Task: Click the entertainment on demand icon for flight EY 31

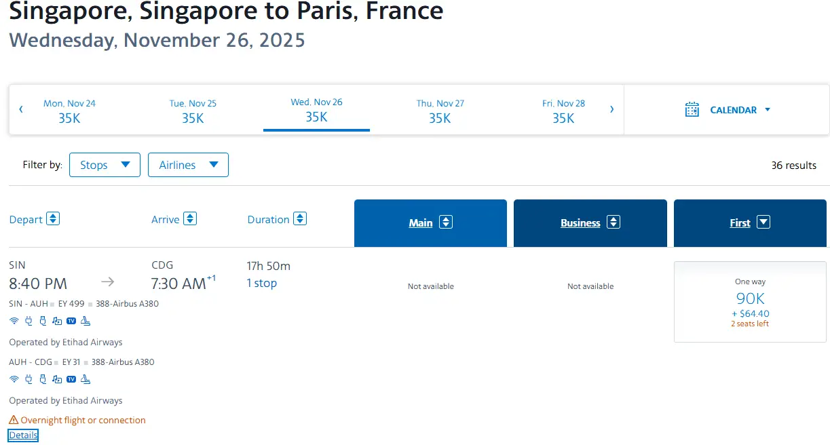Action: [57, 379]
